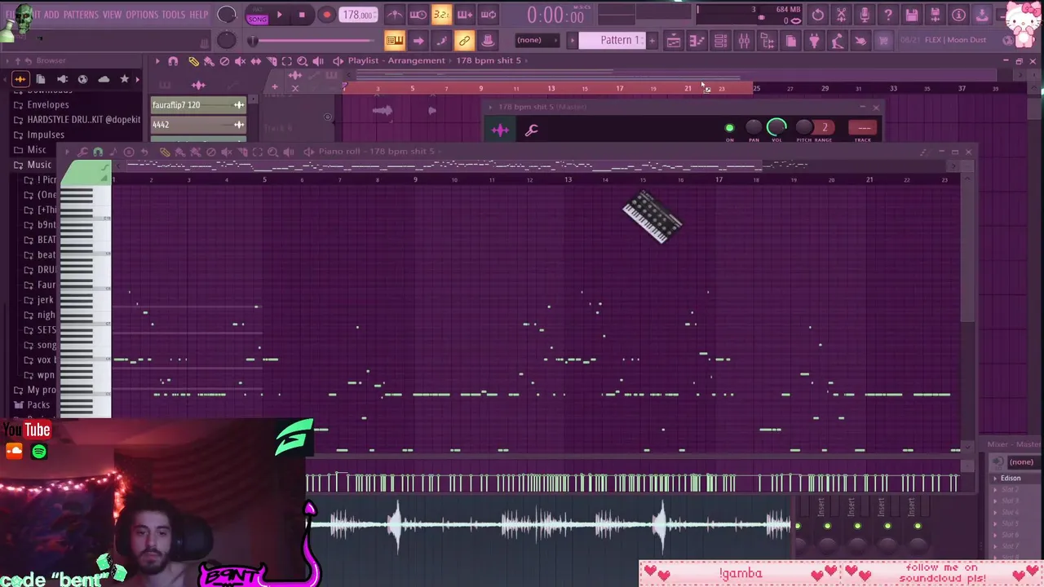1044x587 pixels.
Task: Open the Playlist view icon
Action: tap(674, 41)
